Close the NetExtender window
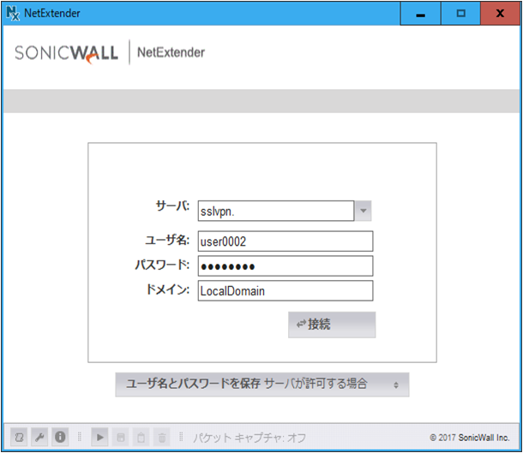Image resolution: width=523 pixels, height=453 pixels. point(500,14)
